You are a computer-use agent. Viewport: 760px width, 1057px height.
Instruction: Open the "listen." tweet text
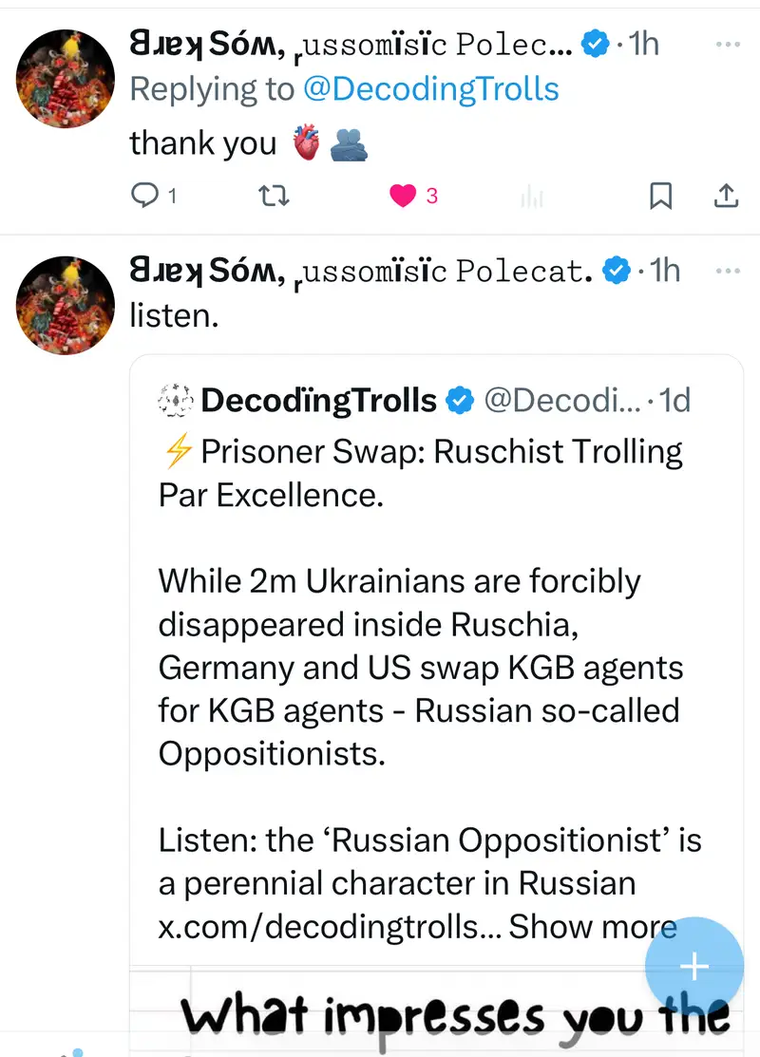[x=175, y=315]
